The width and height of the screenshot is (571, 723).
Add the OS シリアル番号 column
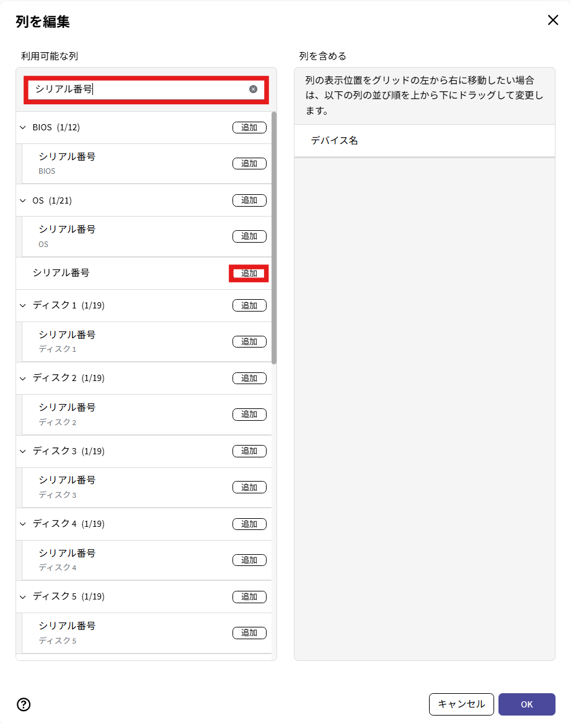[249, 236]
